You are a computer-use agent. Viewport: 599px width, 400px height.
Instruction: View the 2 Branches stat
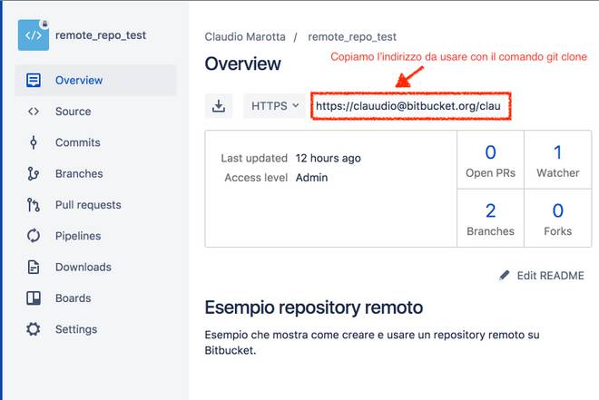(x=490, y=219)
